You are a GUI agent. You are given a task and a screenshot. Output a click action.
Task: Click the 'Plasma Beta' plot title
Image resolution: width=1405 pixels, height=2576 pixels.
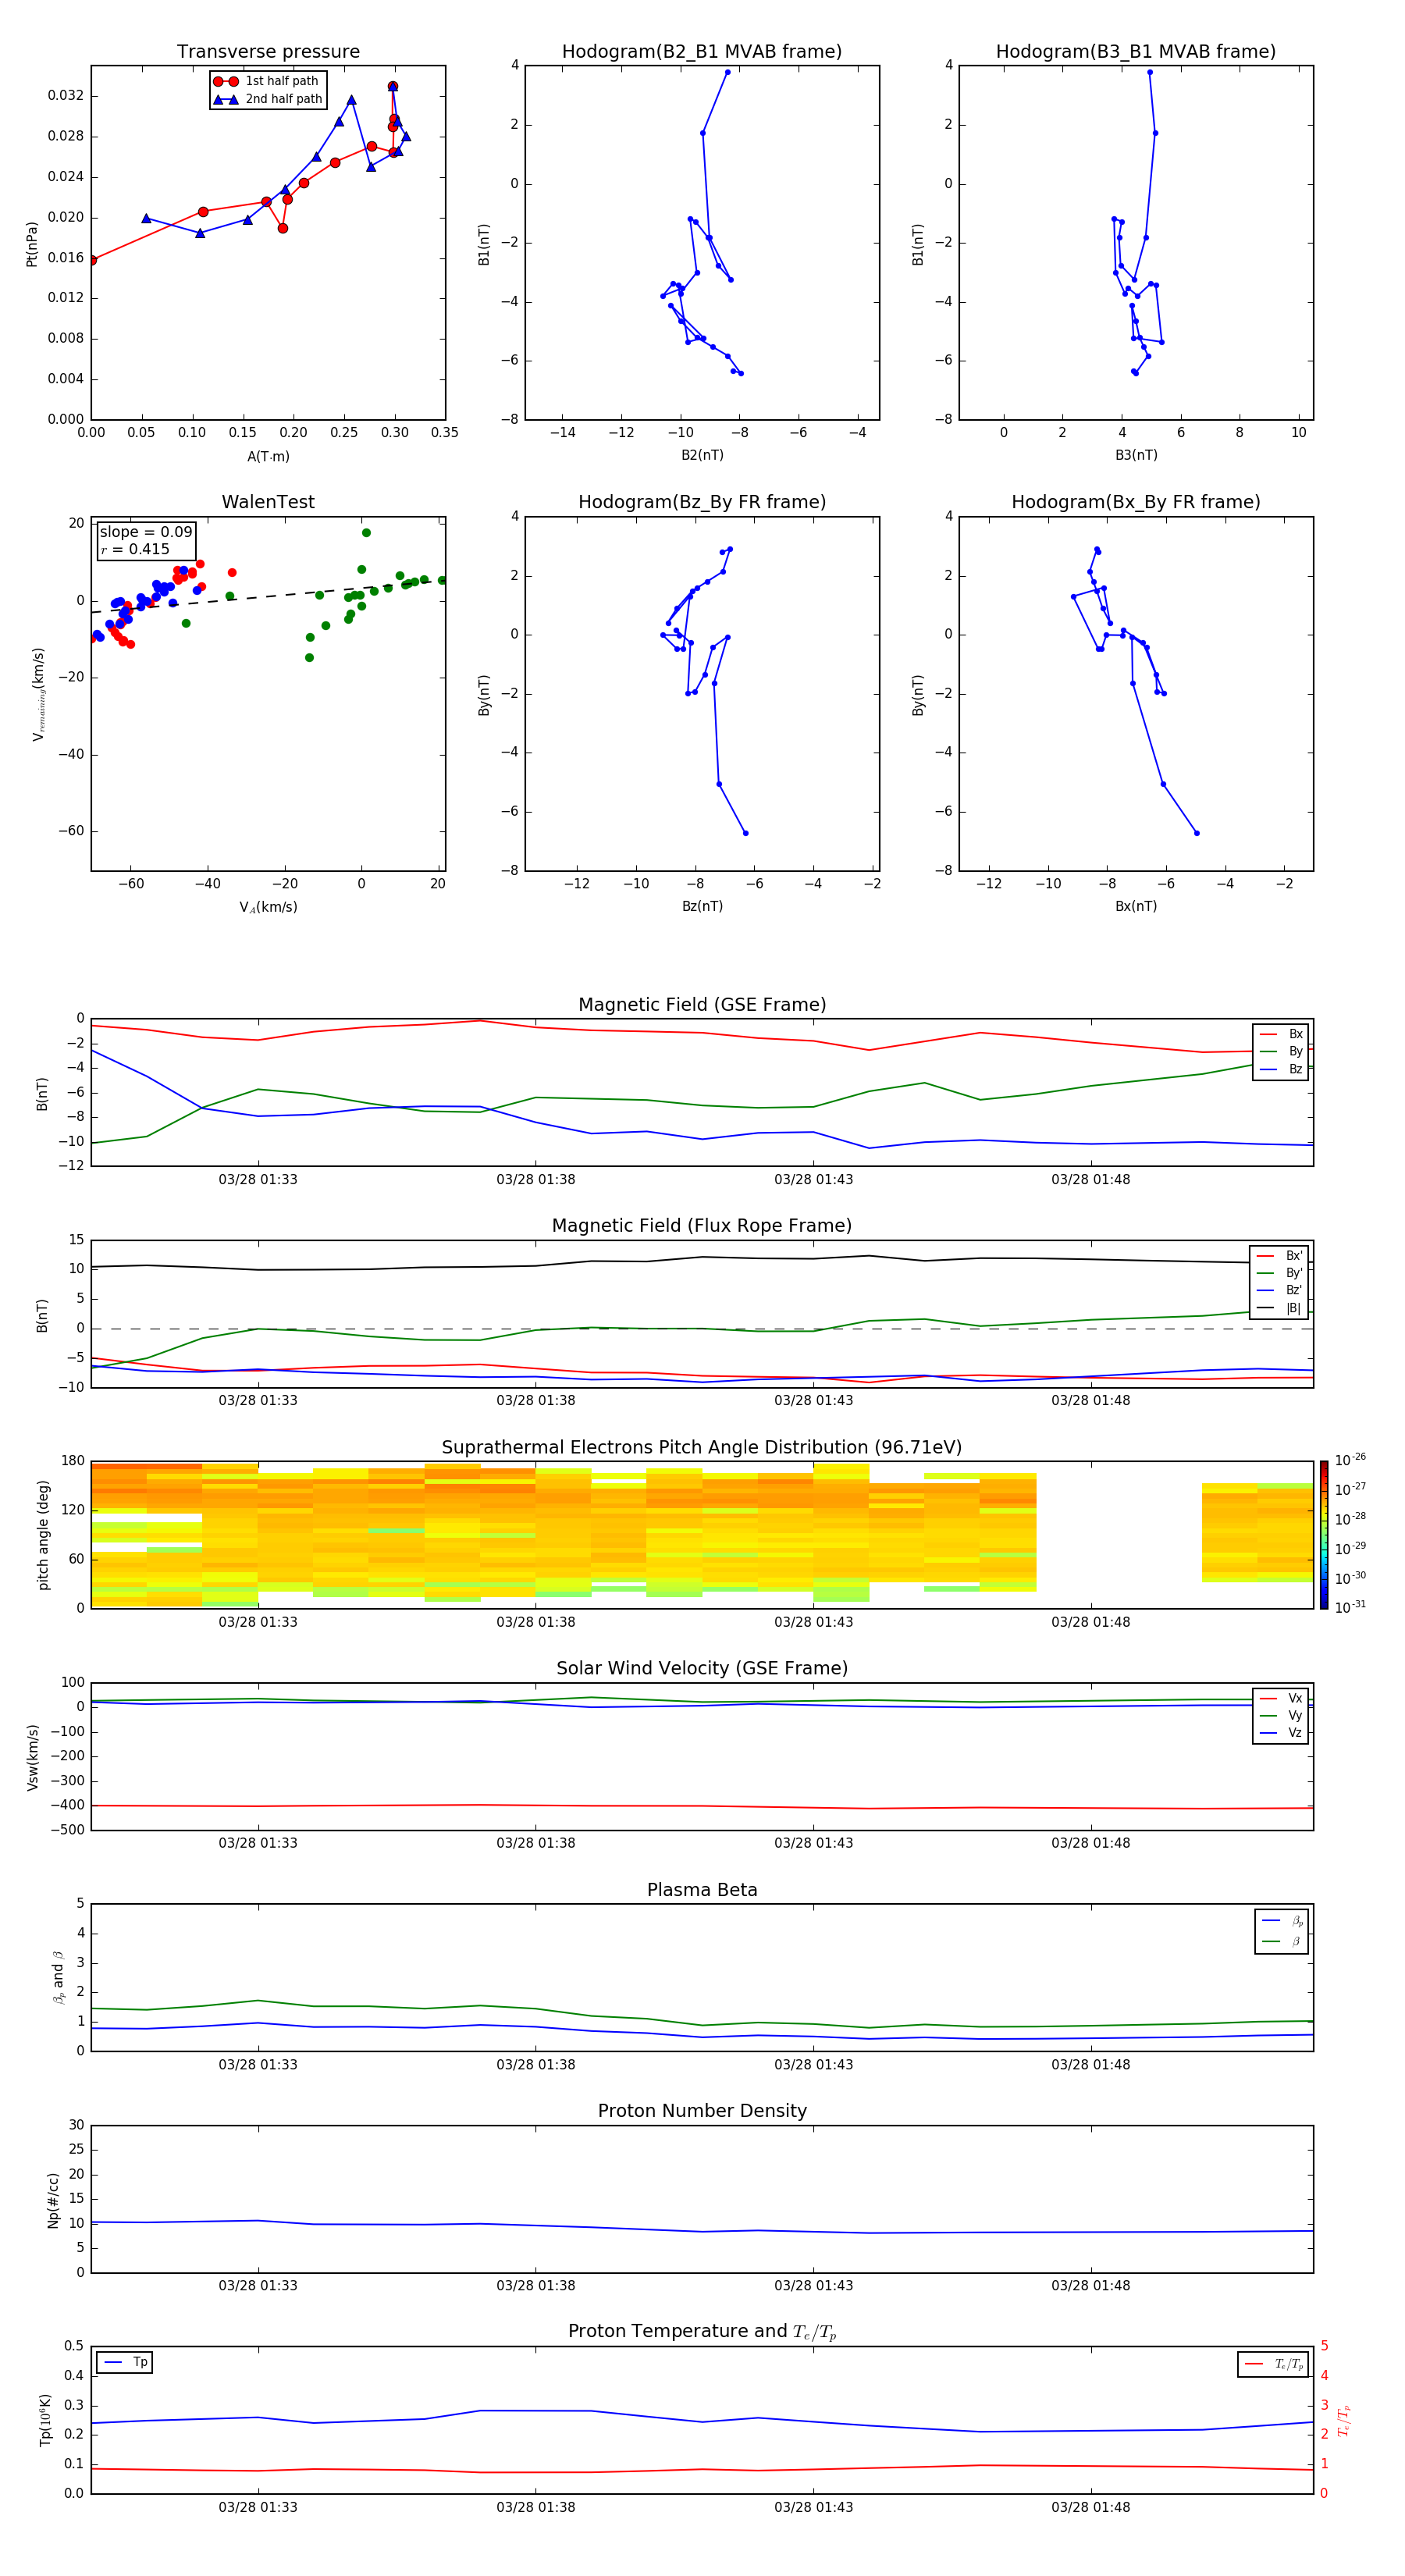pyautogui.click(x=702, y=1891)
